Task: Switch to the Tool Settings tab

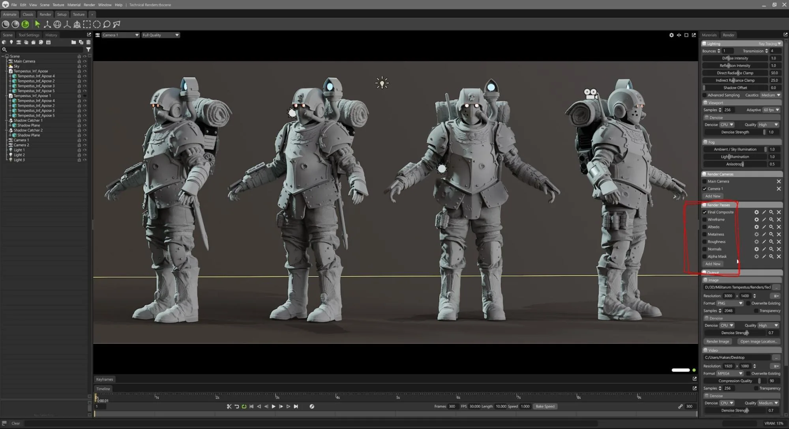Action: pos(29,35)
